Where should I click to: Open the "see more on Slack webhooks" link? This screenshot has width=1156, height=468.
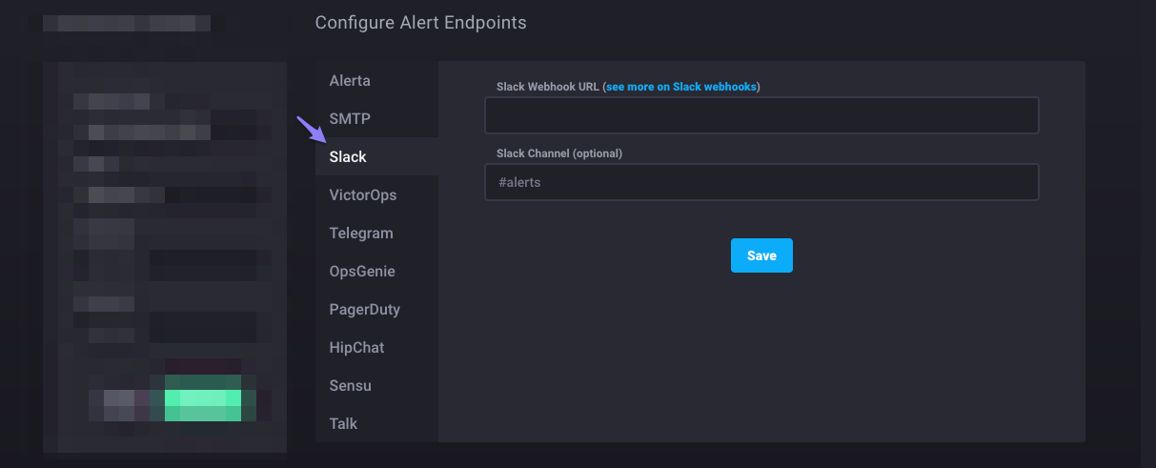pos(681,87)
